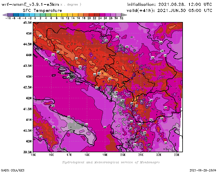Click the '16' value under the legend
The height and width of the screenshot is (172, 222).
(x=78, y=18)
